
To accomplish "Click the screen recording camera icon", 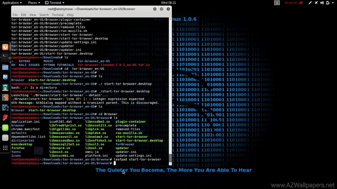I will tap(301, 3).
